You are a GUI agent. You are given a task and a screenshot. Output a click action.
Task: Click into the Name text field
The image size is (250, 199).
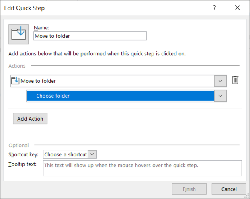(x=90, y=36)
